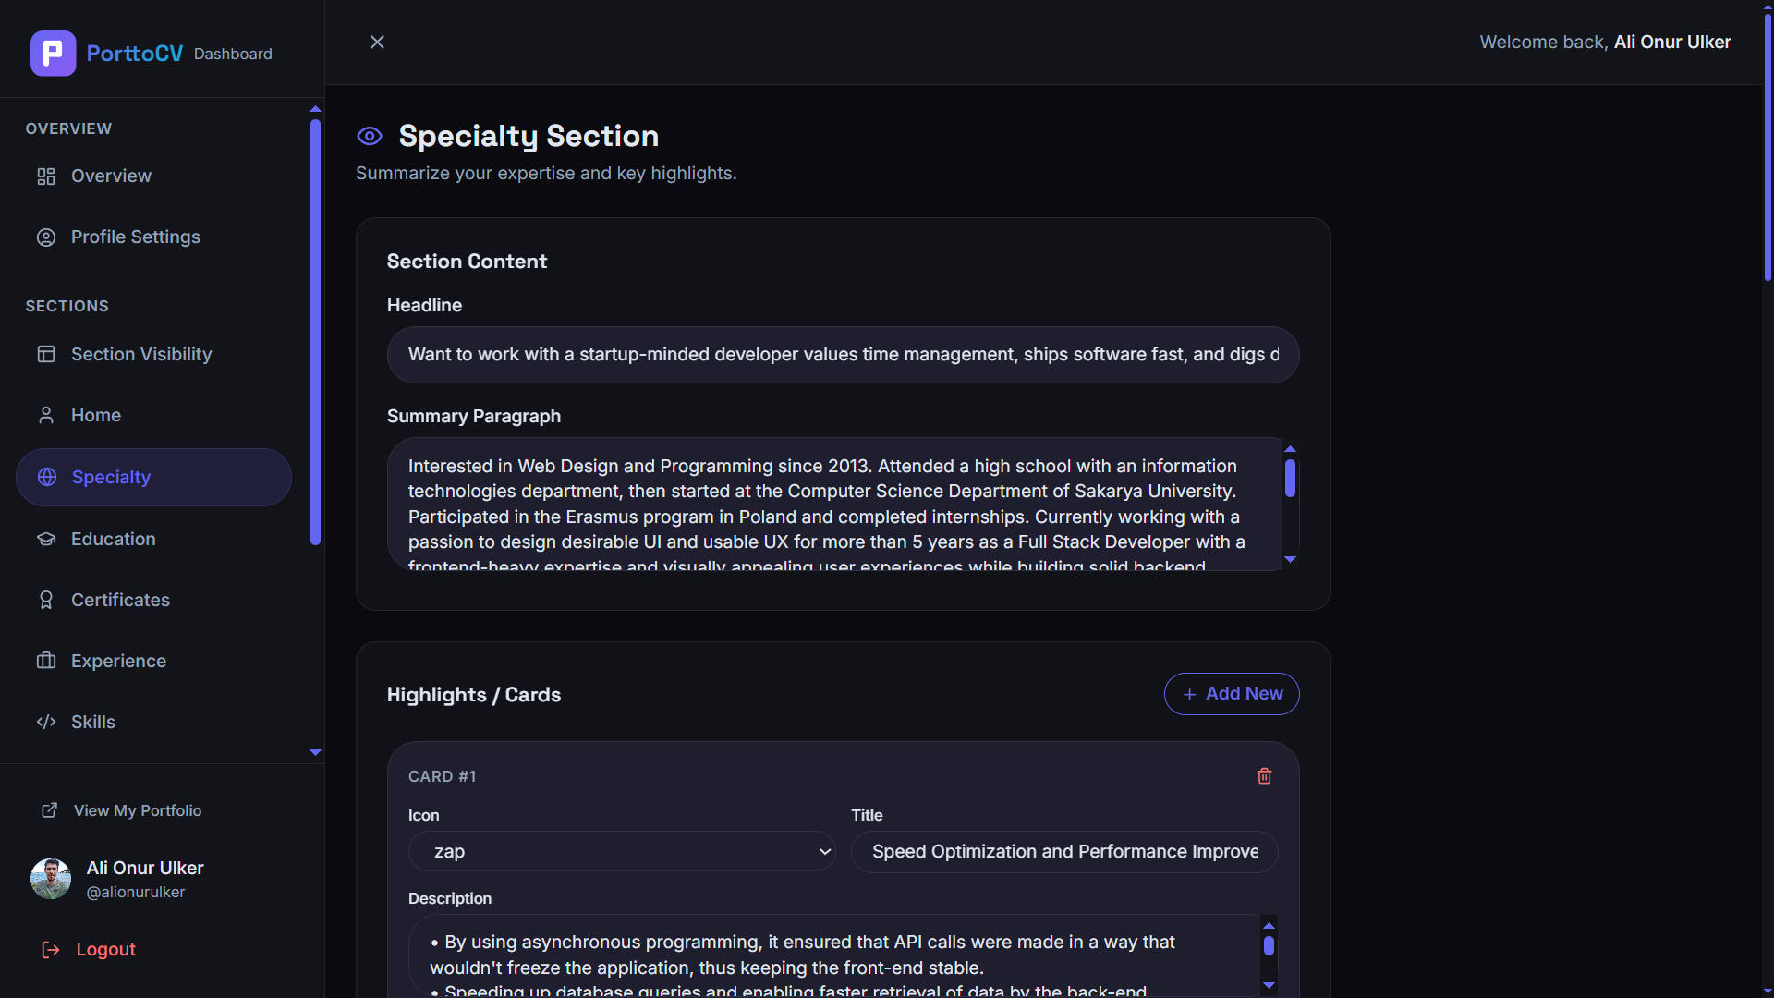
Task: Click the red Logout arrow icon
Action: tap(51, 949)
